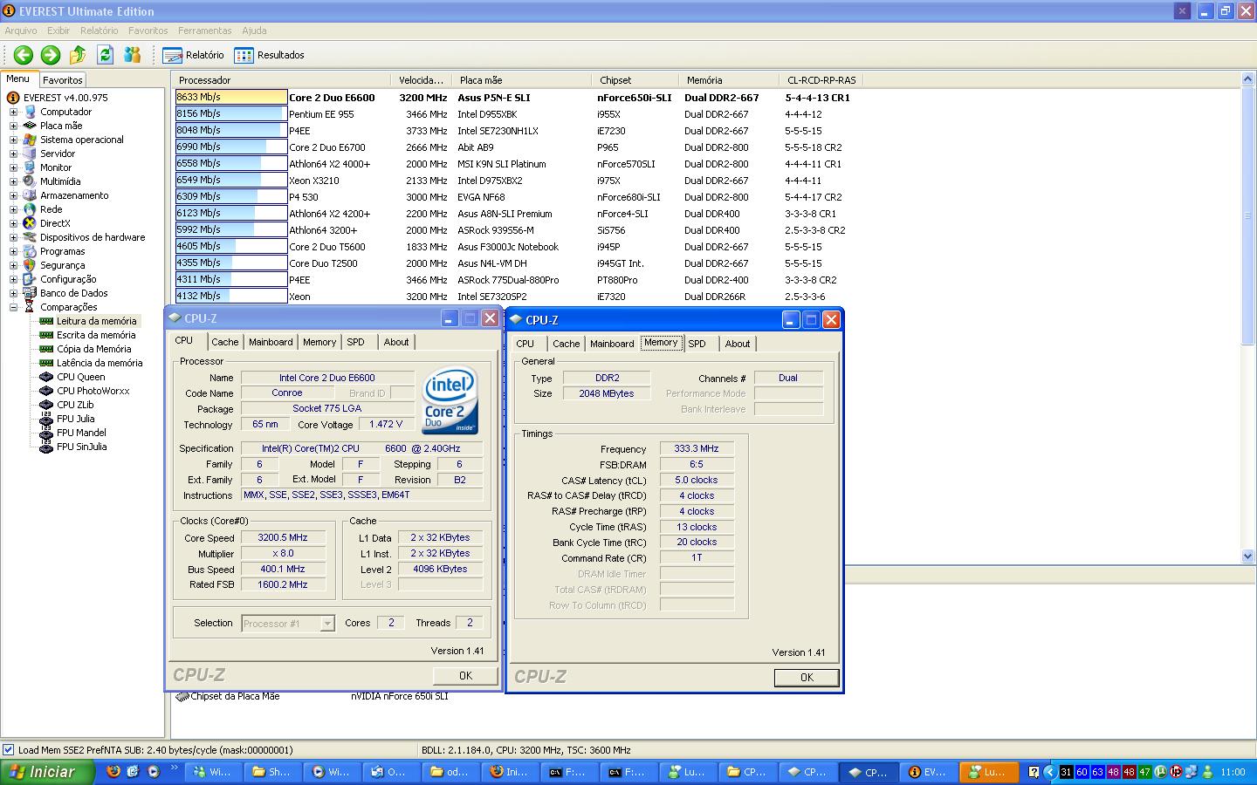The height and width of the screenshot is (785, 1257).
Task: Select the CPU PhotoWorxx benchmark item
Action: pos(93,391)
